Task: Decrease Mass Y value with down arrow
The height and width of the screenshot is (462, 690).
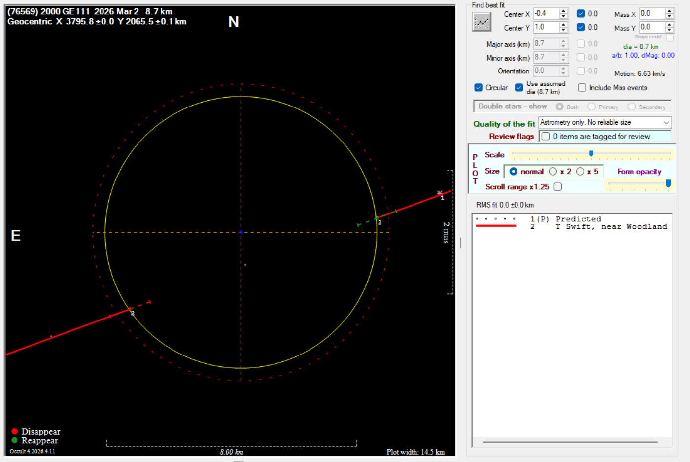Action: pyautogui.click(x=669, y=30)
